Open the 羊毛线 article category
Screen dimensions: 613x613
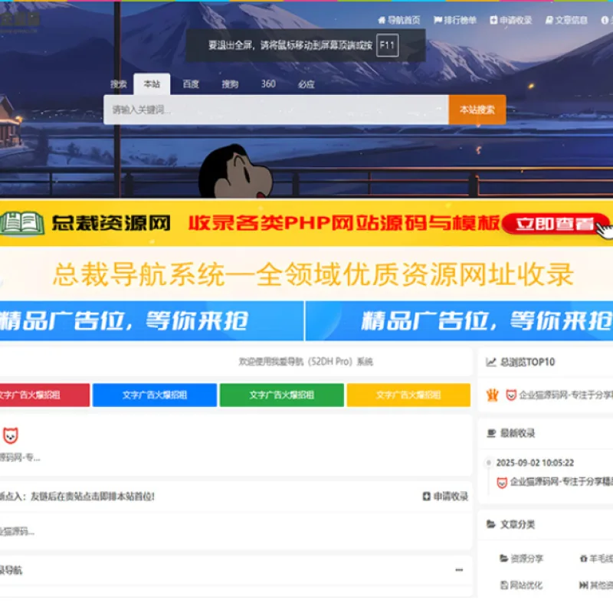point(601,559)
